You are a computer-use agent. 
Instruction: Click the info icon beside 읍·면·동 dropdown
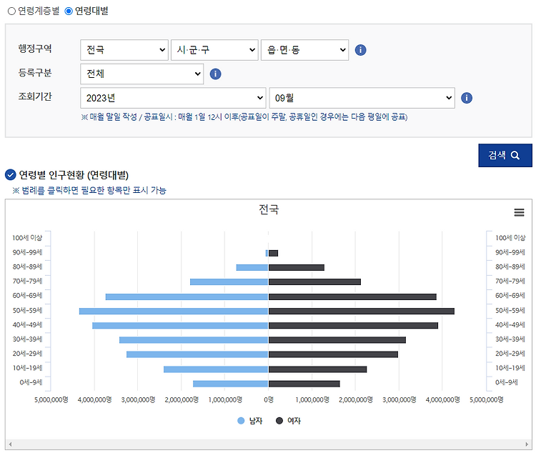pos(360,50)
